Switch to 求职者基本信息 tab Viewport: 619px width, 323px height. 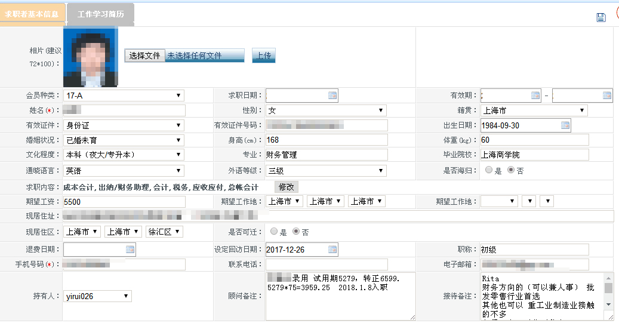tap(32, 14)
